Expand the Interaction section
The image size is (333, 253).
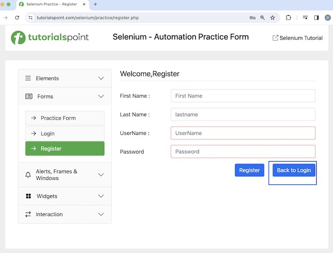click(101, 214)
